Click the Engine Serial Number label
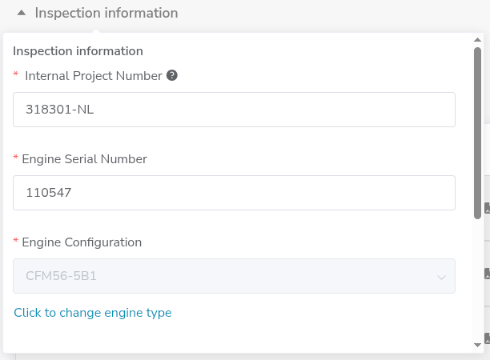The image size is (490, 360). click(x=84, y=159)
